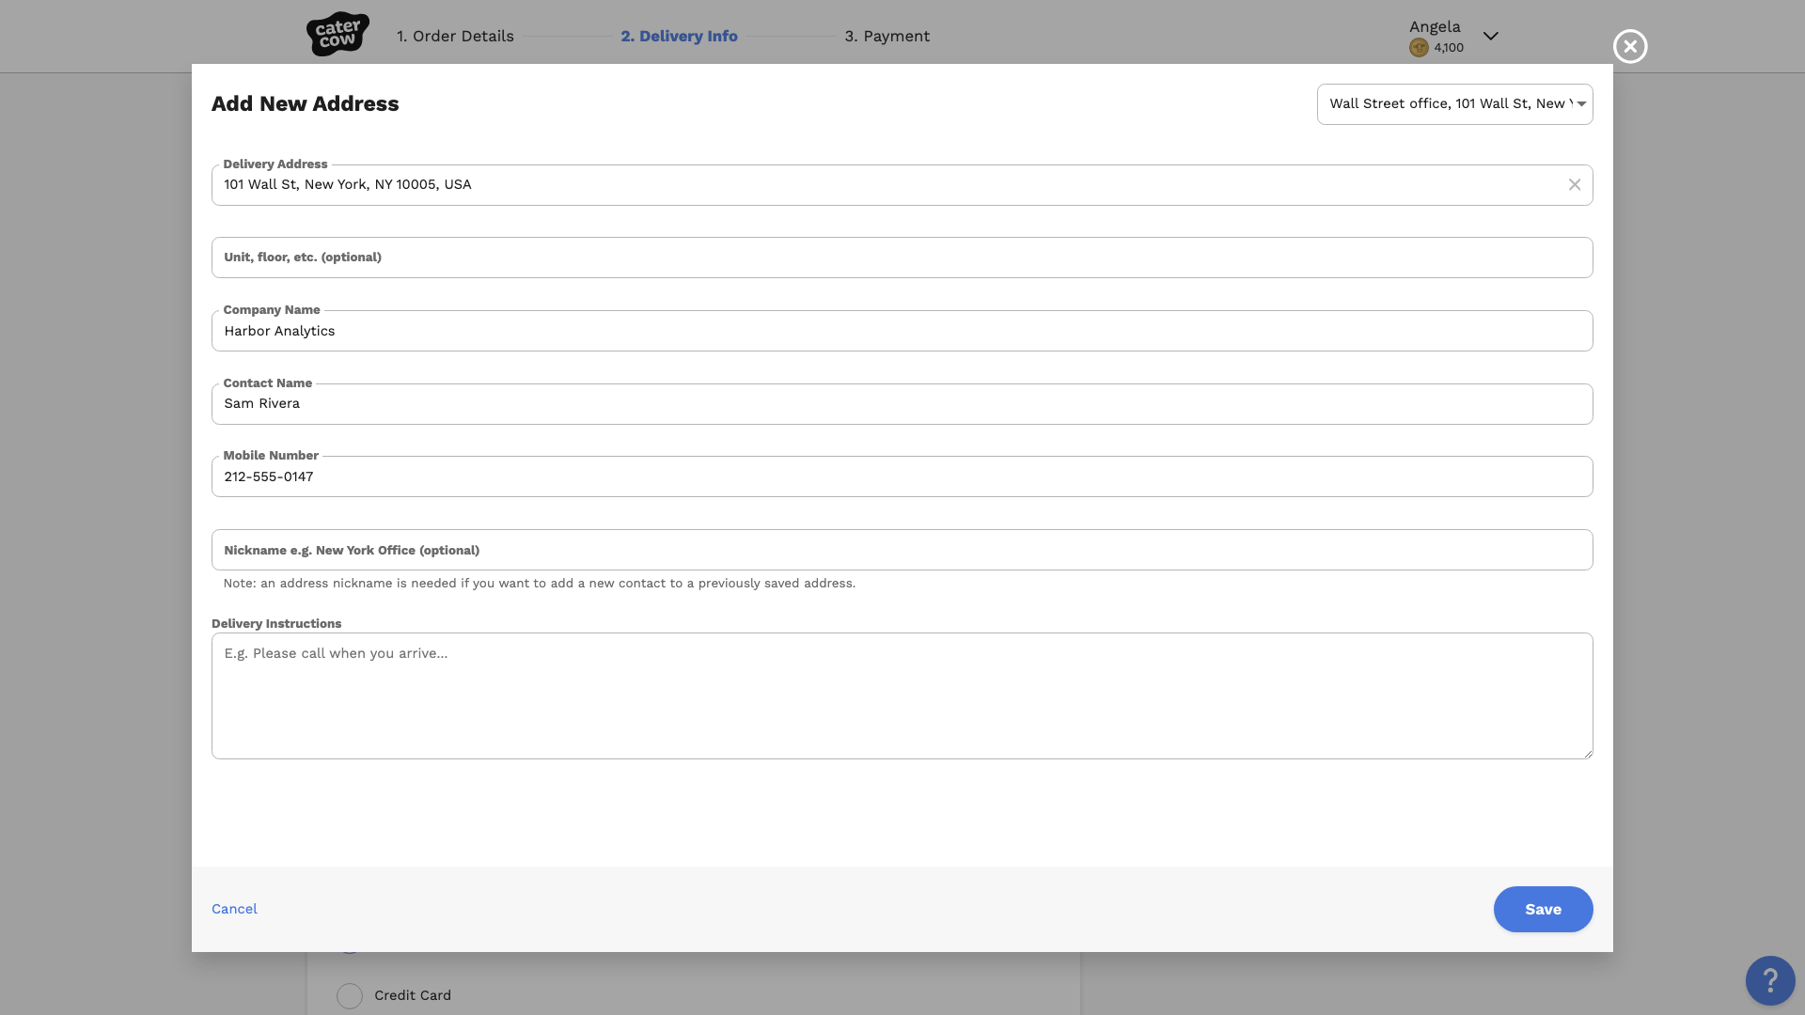Save the new address
Screen dimensions: 1805x1015
click(1543, 909)
